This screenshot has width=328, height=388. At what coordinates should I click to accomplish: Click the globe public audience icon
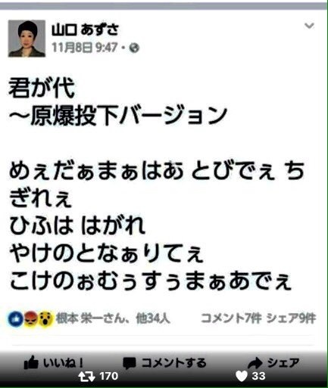(134, 48)
